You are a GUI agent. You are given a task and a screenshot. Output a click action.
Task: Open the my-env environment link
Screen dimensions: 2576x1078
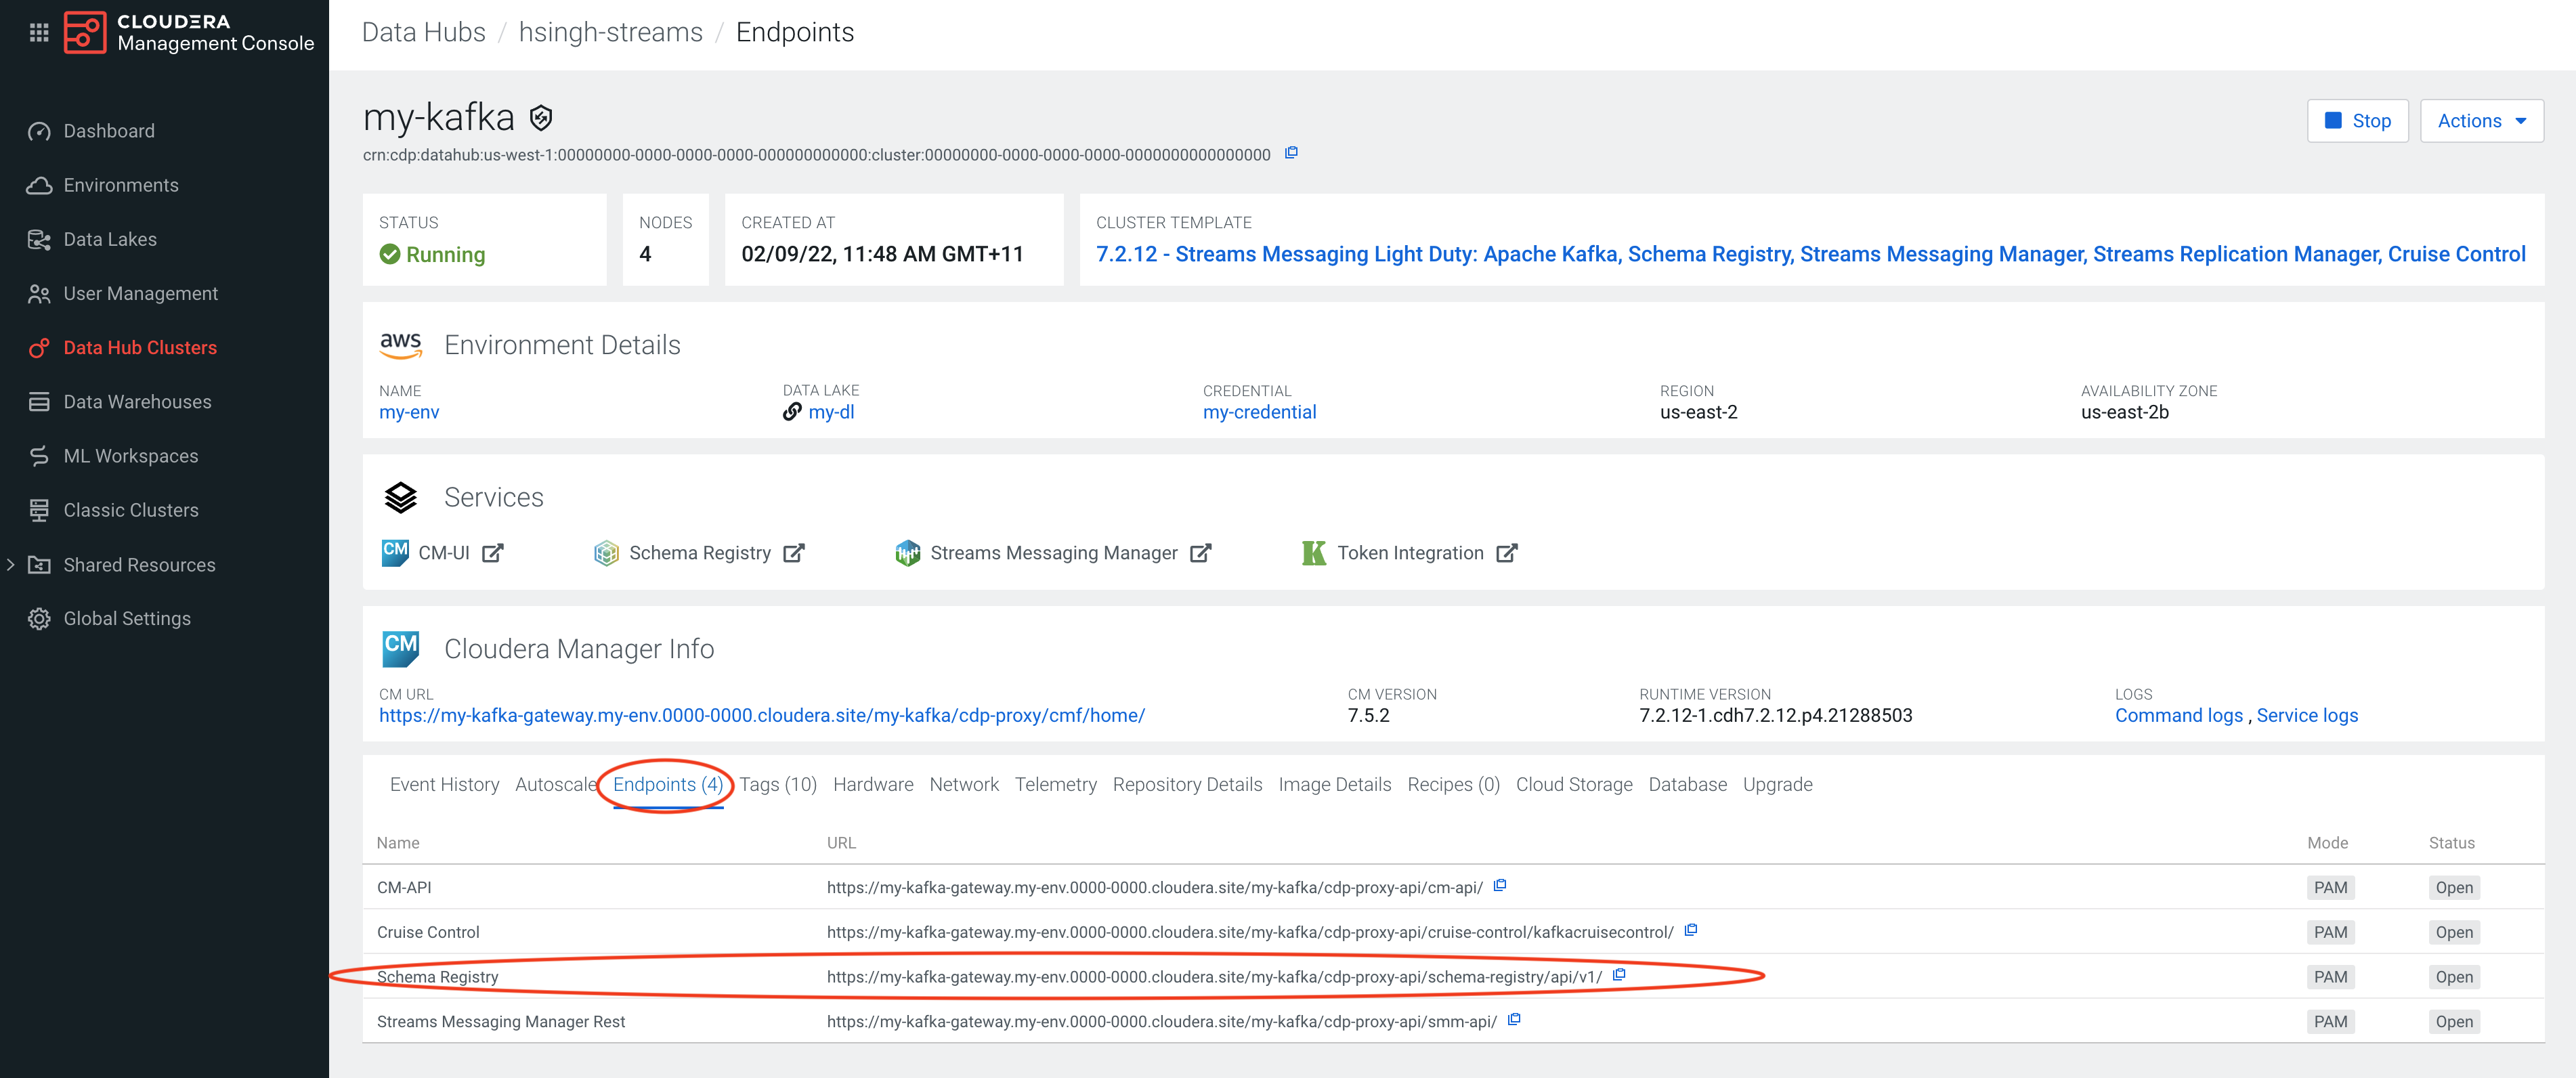click(x=409, y=412)
